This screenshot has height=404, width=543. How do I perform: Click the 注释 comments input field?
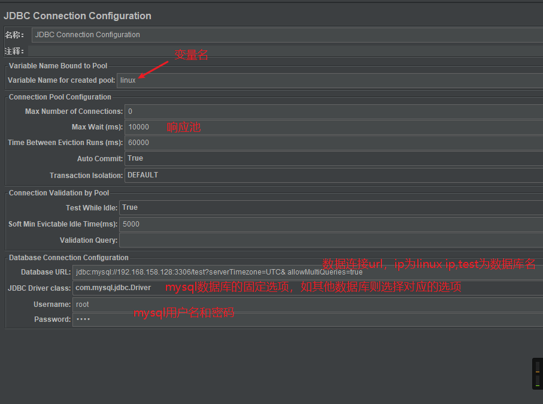284,52
